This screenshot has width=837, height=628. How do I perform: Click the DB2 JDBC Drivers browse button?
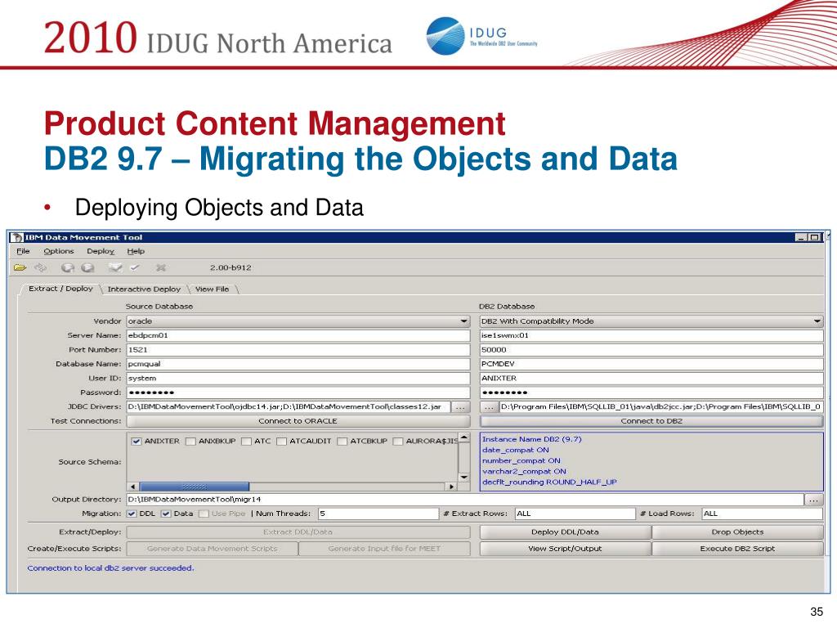489,407
